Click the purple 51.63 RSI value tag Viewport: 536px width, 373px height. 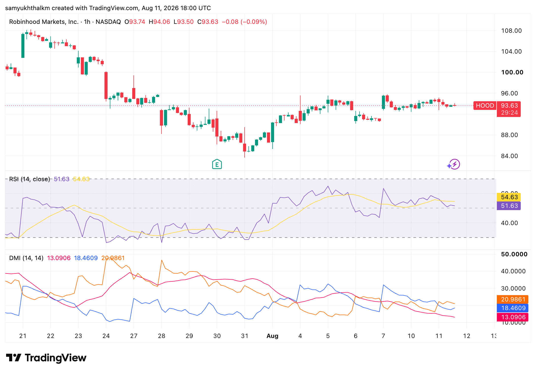pos(509,206)
